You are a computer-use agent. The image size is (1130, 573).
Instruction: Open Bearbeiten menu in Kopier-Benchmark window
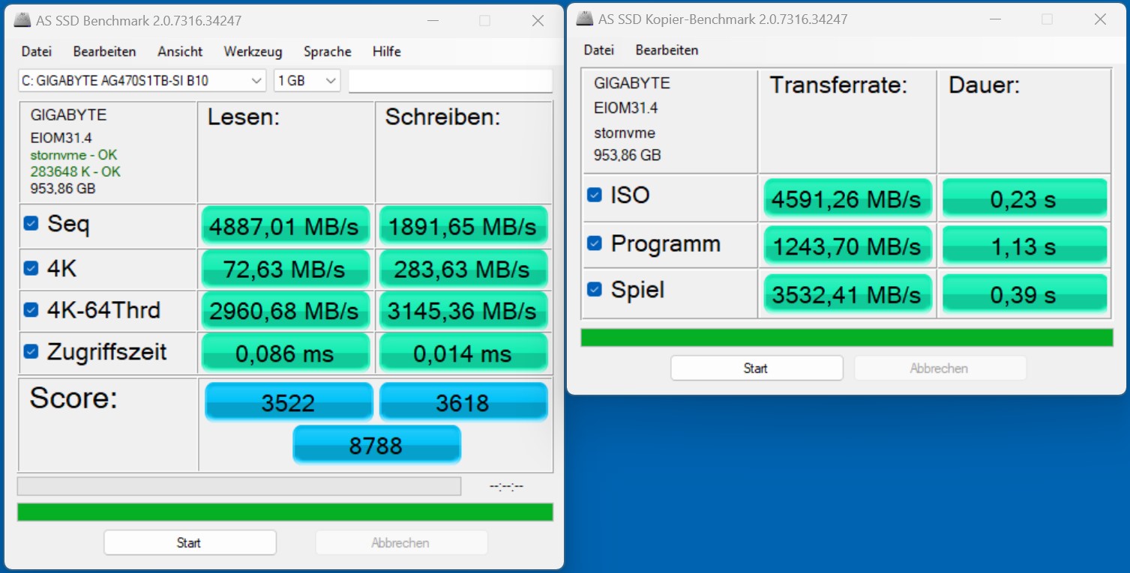[667, 50]
